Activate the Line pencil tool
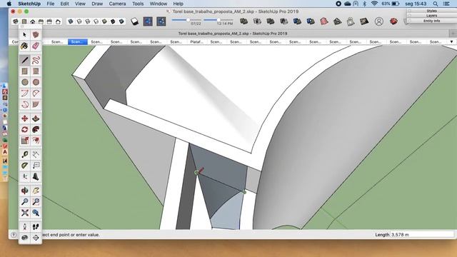The image size is (457, 257). pos(25,60)
